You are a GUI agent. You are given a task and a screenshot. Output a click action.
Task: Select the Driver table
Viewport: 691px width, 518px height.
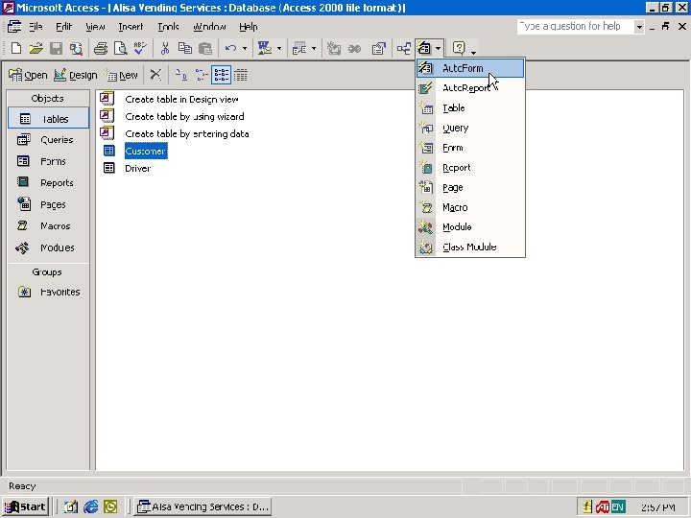tap(127, 168)
